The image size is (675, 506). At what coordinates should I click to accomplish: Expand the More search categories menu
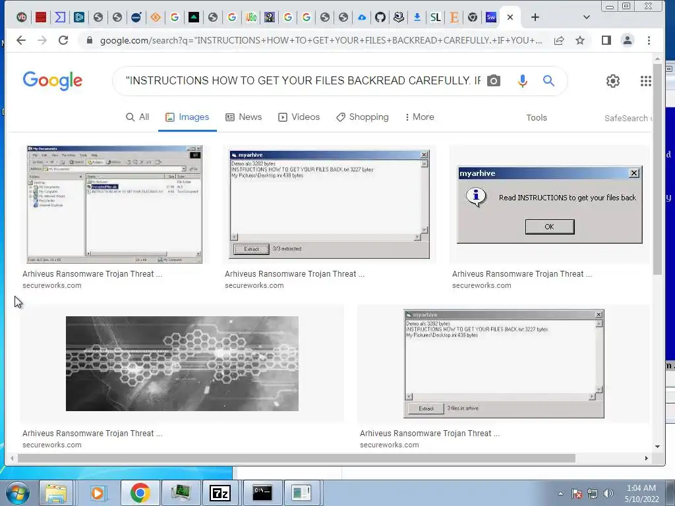(x=419, y=117)
